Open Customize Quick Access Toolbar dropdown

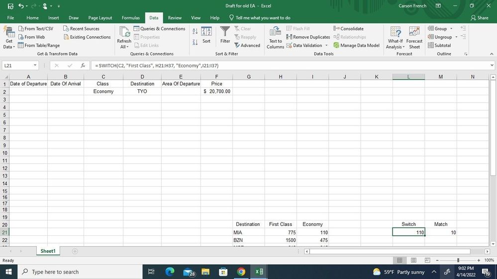point(59,5)
